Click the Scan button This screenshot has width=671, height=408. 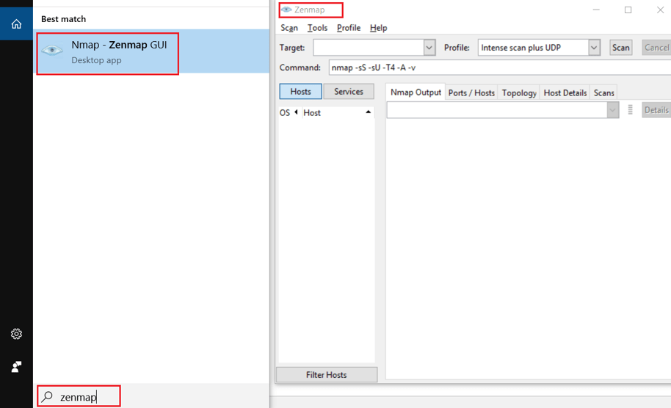click(620, 48)
